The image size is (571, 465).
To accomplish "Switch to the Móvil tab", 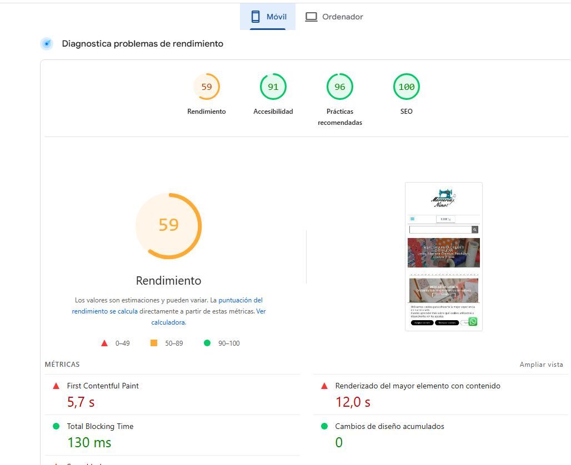I will pos(268,17).
